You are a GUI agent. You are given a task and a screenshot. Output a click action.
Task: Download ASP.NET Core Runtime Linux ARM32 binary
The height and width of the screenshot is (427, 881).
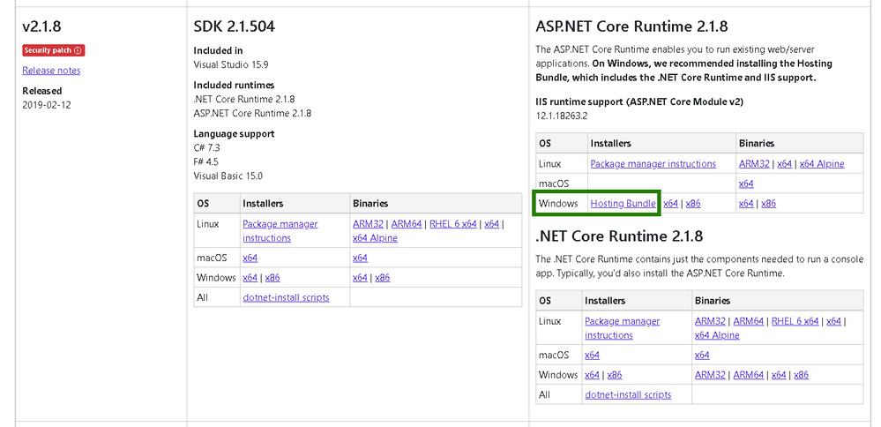(x=754, y=164)
